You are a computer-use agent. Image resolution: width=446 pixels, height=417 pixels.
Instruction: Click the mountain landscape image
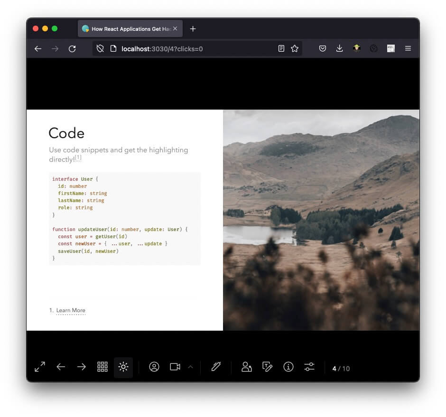321,220
